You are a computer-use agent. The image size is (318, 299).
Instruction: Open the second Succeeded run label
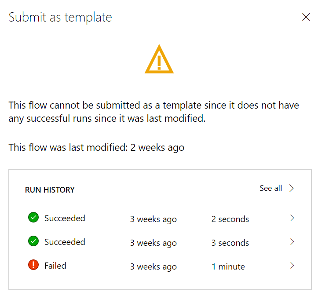coord(65,242)
